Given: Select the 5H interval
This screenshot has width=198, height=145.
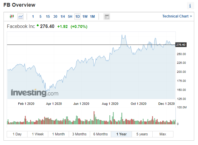Looking at the screenshot, I should (70, 17).
